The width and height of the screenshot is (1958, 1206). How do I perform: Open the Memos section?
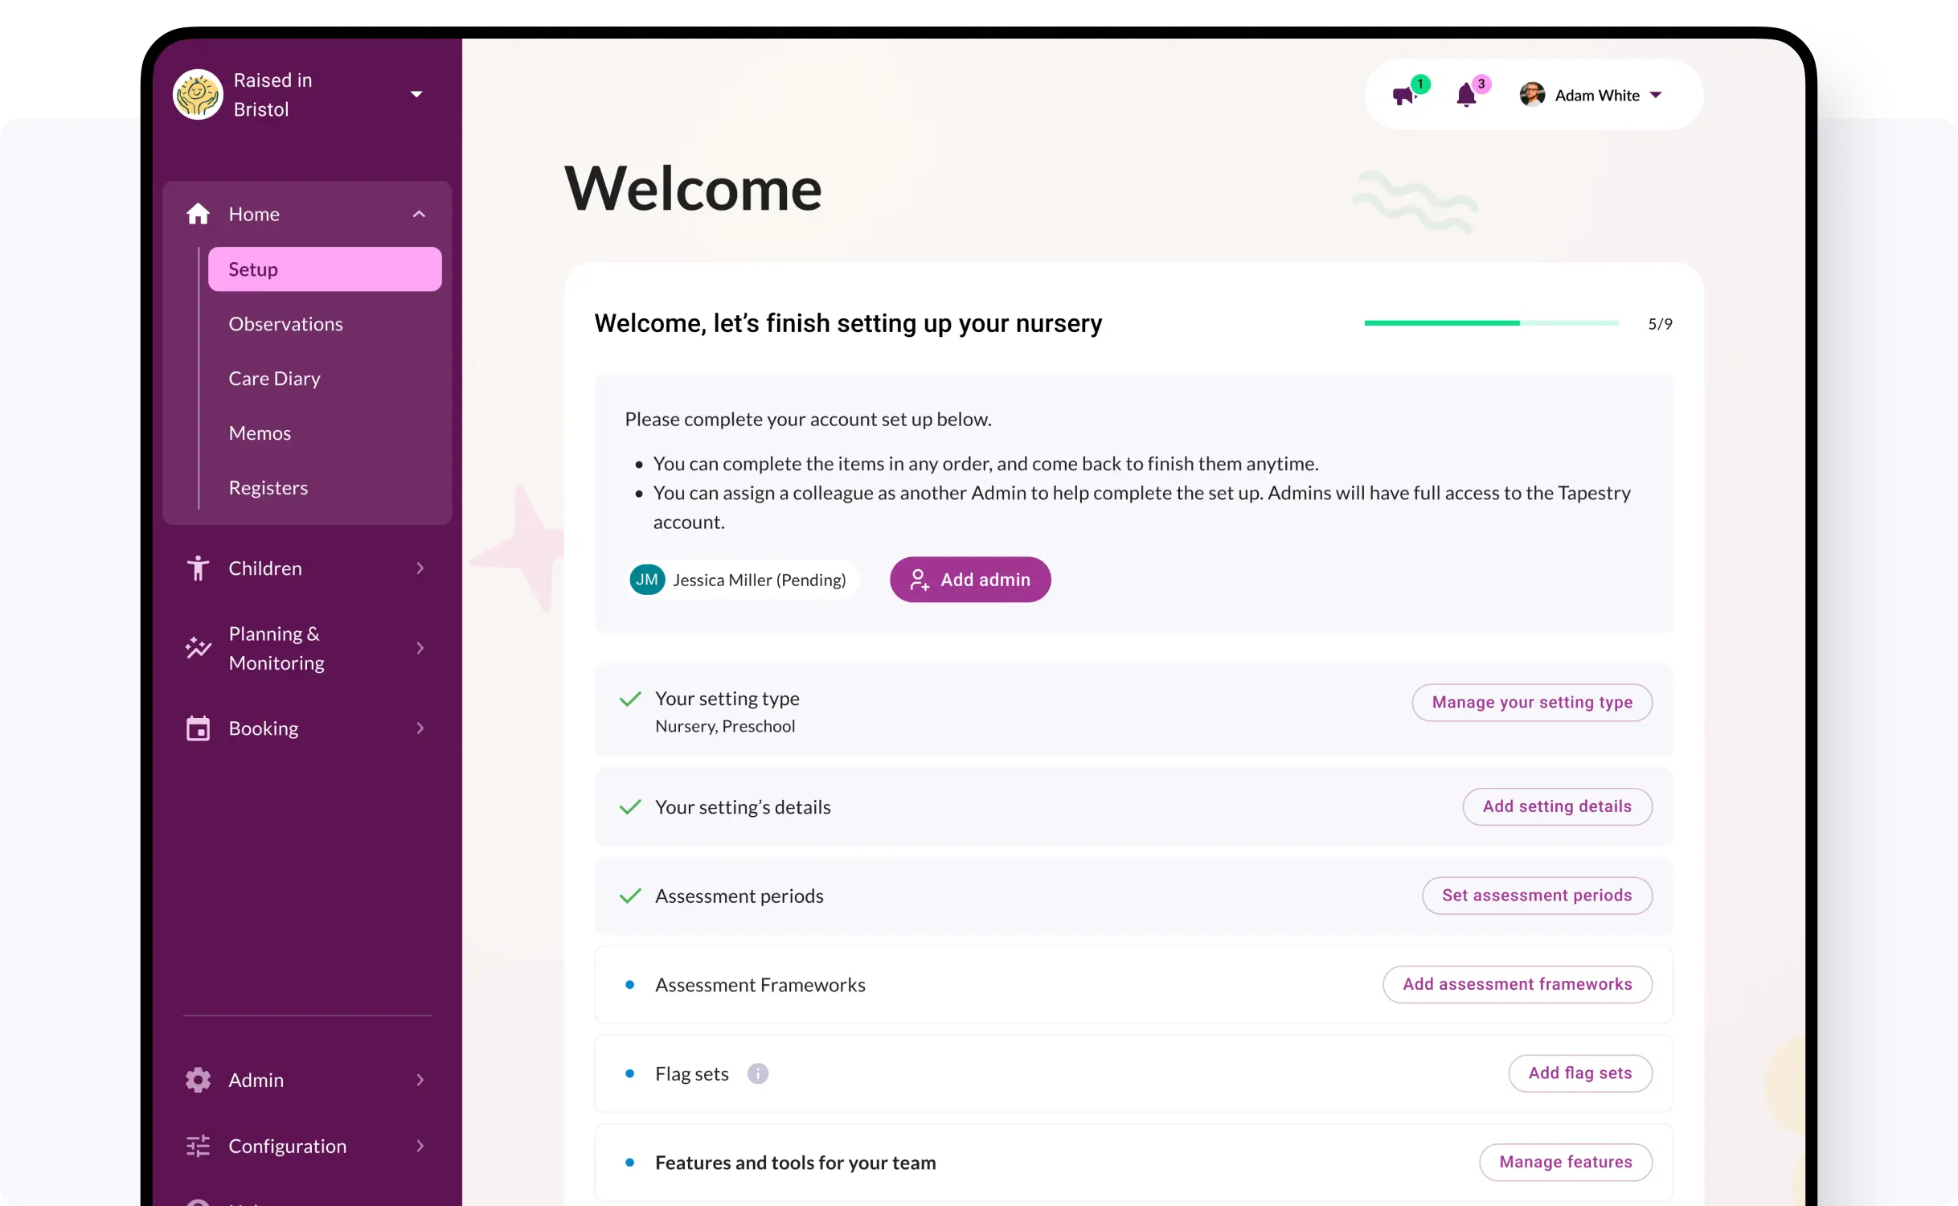pos(260,433)
